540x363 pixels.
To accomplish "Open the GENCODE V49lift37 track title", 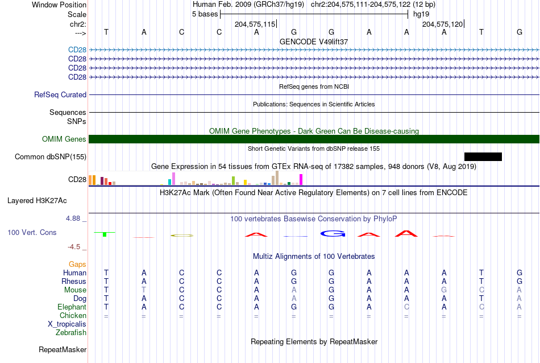I will (x=314, y=42).
